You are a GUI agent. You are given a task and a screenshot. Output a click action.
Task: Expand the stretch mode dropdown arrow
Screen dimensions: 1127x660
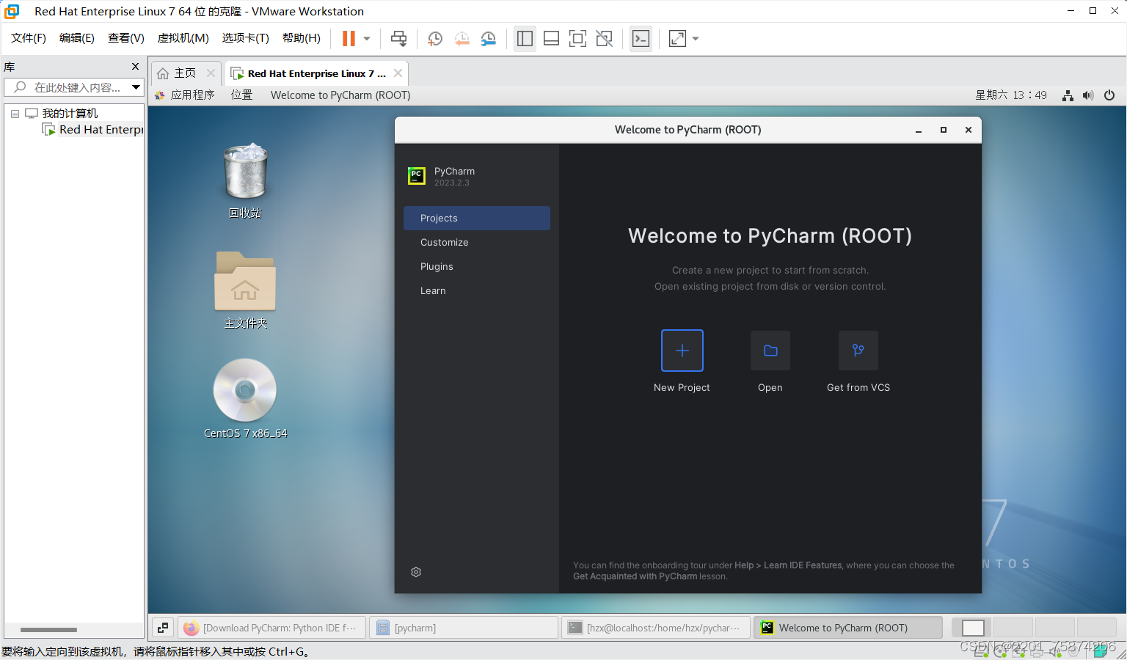(694, 38)
